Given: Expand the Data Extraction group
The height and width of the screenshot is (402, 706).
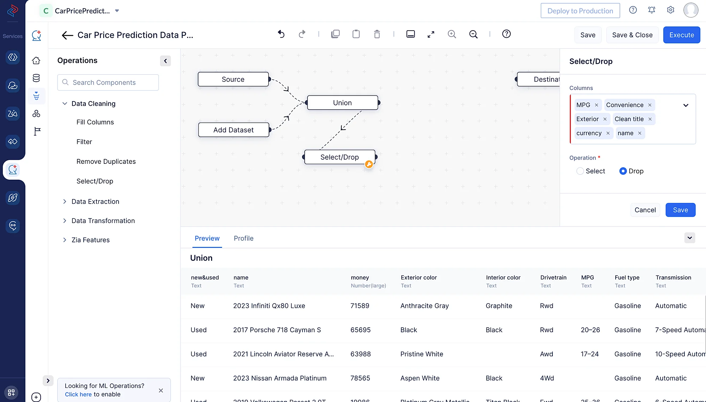Looking at the screenshot, I should [x=65, y=202].
